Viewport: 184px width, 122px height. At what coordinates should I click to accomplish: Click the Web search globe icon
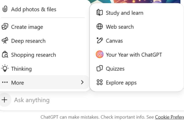click(x=99, y=27)
